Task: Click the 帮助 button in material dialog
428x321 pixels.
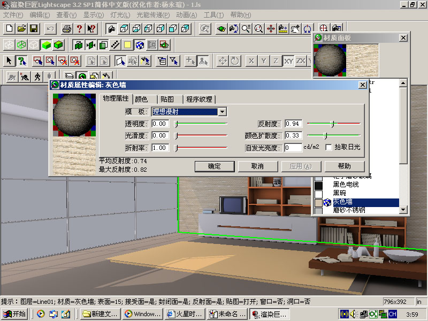Action: point(345,166)
